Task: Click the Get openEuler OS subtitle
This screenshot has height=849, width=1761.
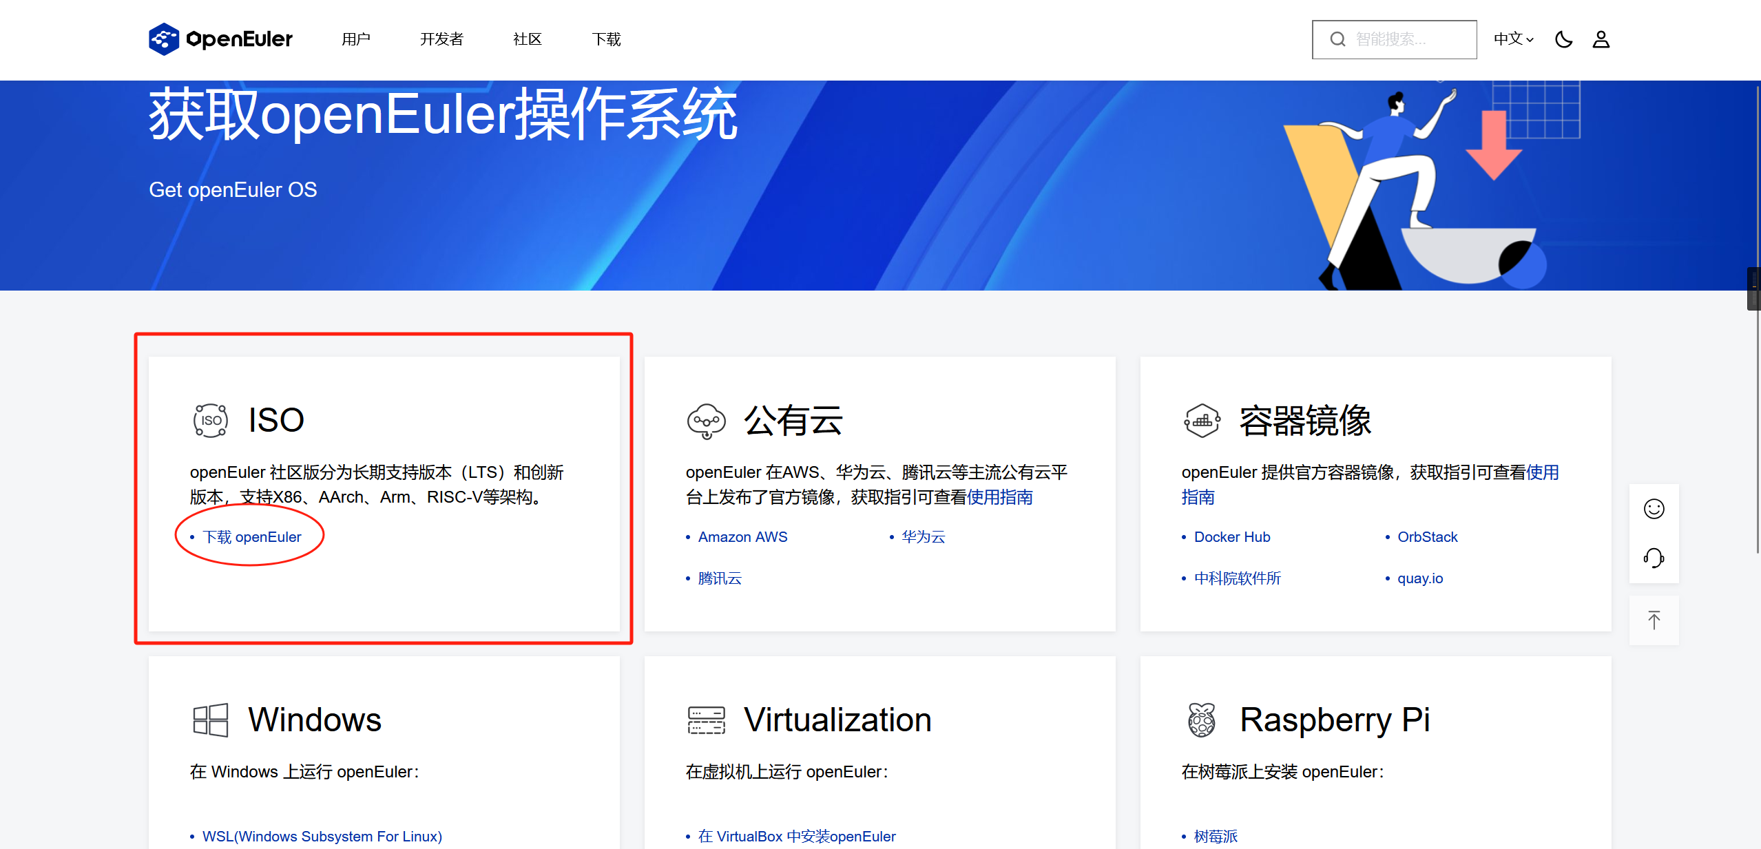Action: tap(233, 190)
